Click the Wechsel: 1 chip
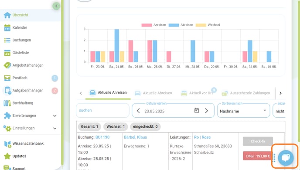This screenshot has height=170, width=300. pos(116,126)
